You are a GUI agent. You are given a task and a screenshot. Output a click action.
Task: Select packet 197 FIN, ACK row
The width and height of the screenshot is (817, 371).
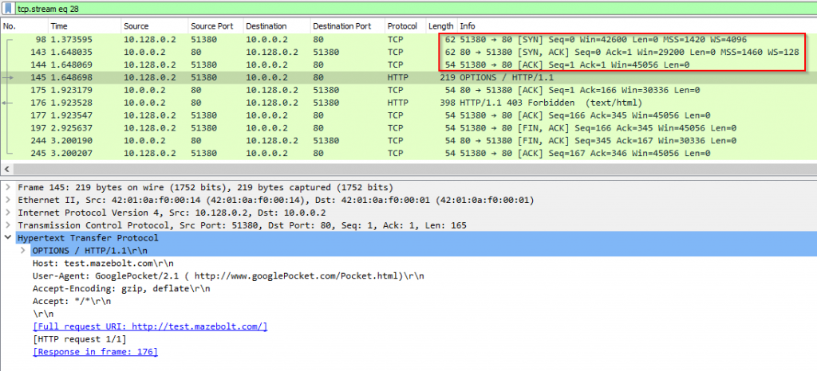click(408, 128)
